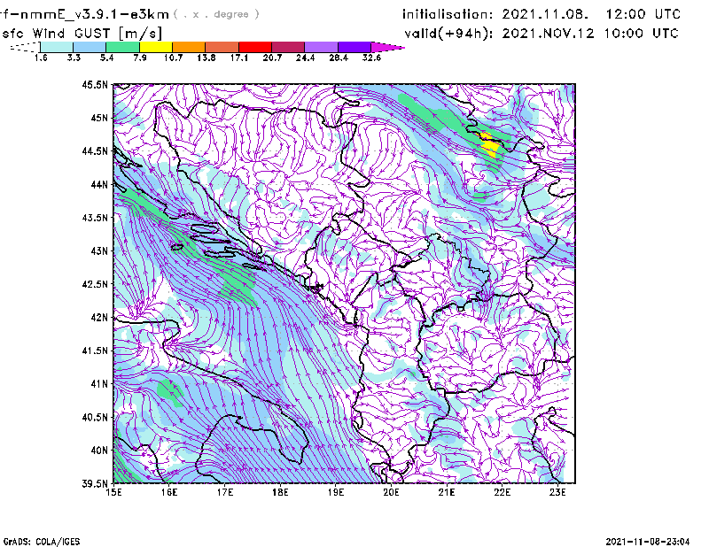Click the white dashed arrow below 1.6

[x=25, y=47]
